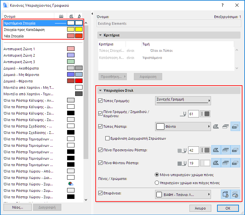Screen dimensions: 245x215
Task: Click line type column header icon
Action: [x=61, y=16]
